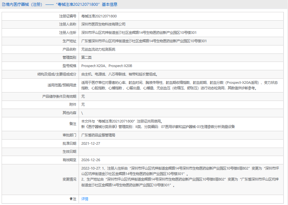Select the 变更情况 label
The image size is (288, 205).
pos(70,180)
